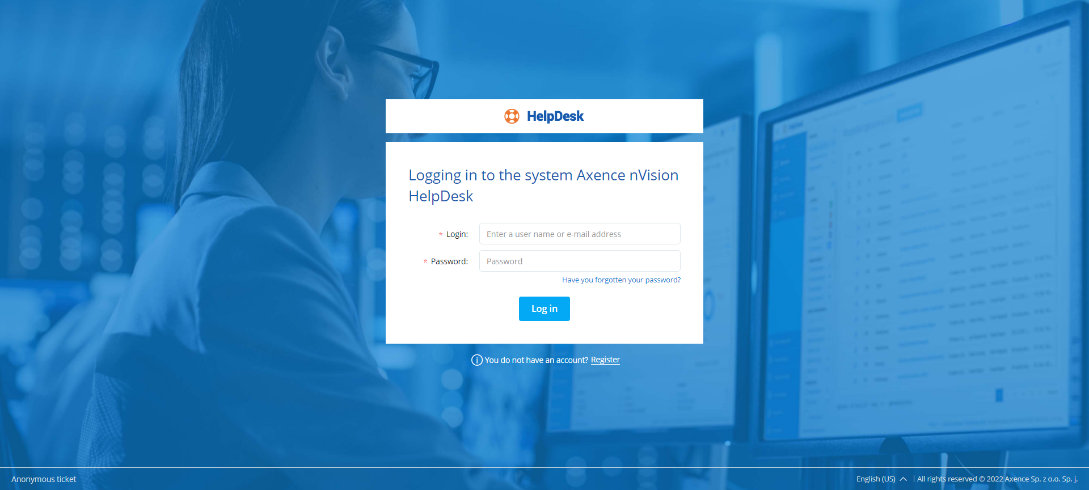Image resolution: width=1089 pixels, height=490 pixels.
Task: Click the red asterisk beside Password
Action: coord(425,261)
